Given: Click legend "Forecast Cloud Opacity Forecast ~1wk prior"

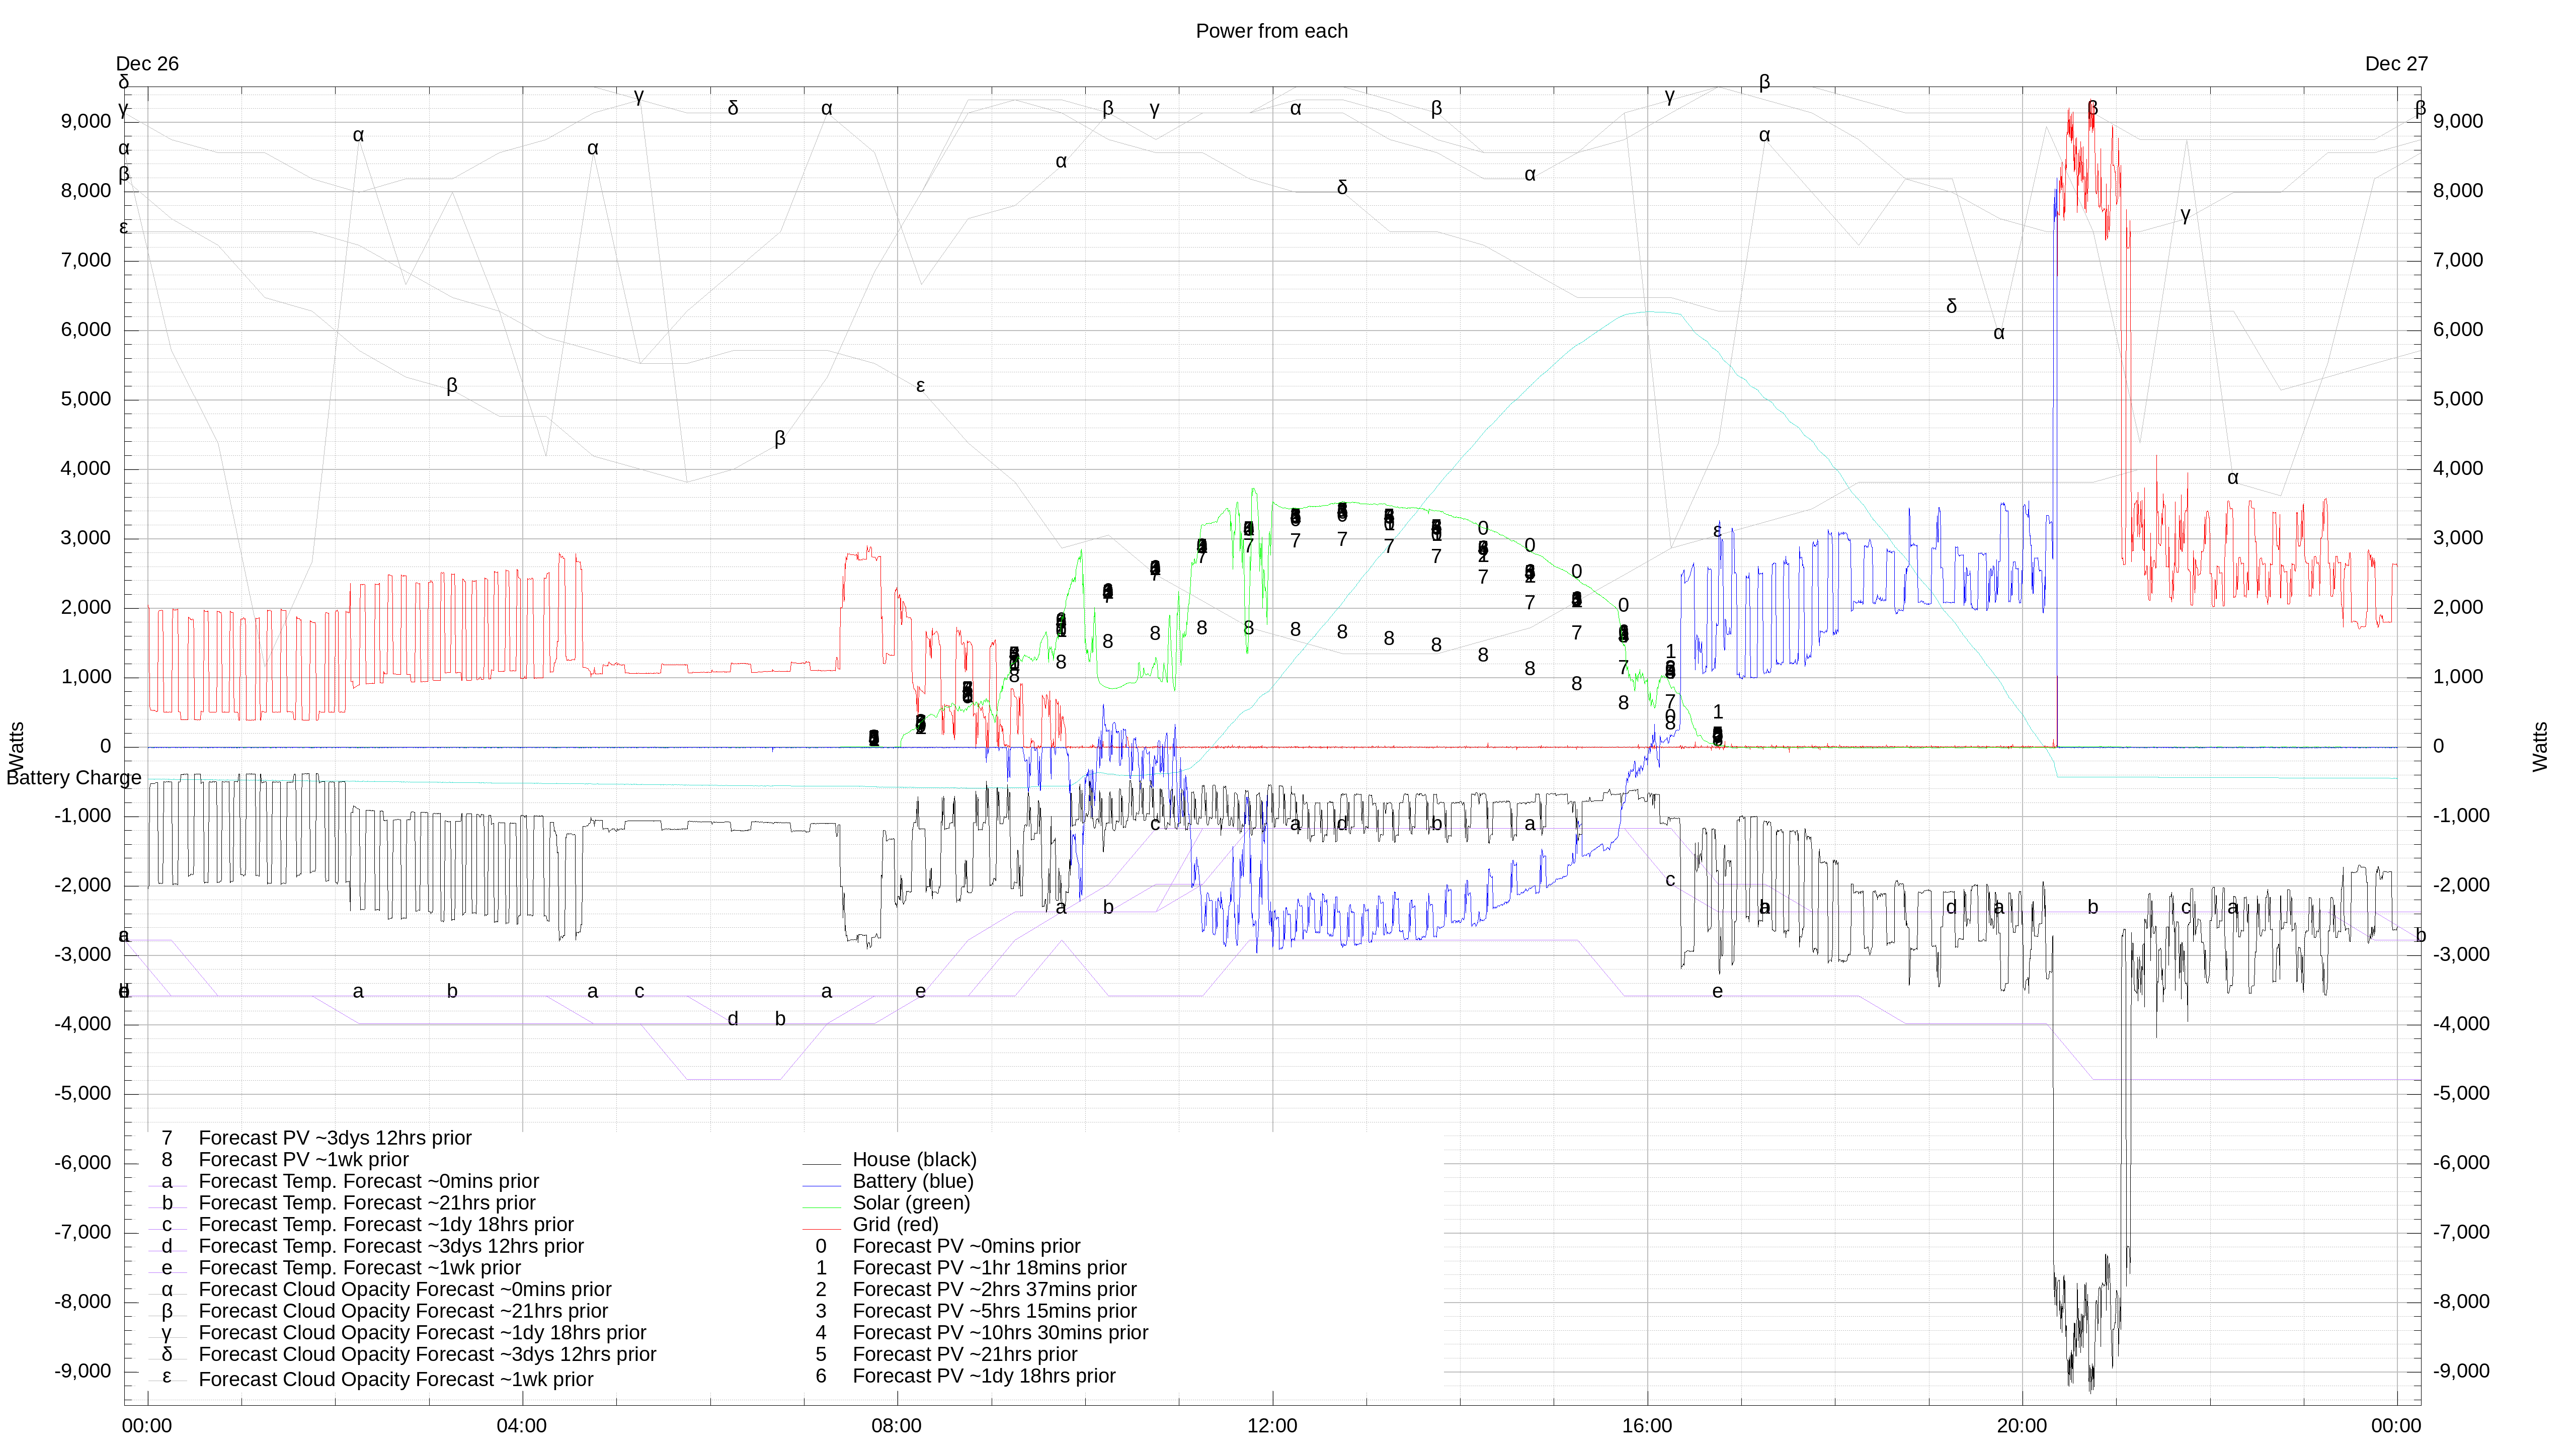Looking at the screenshot, I should [x=396, y=1380].
